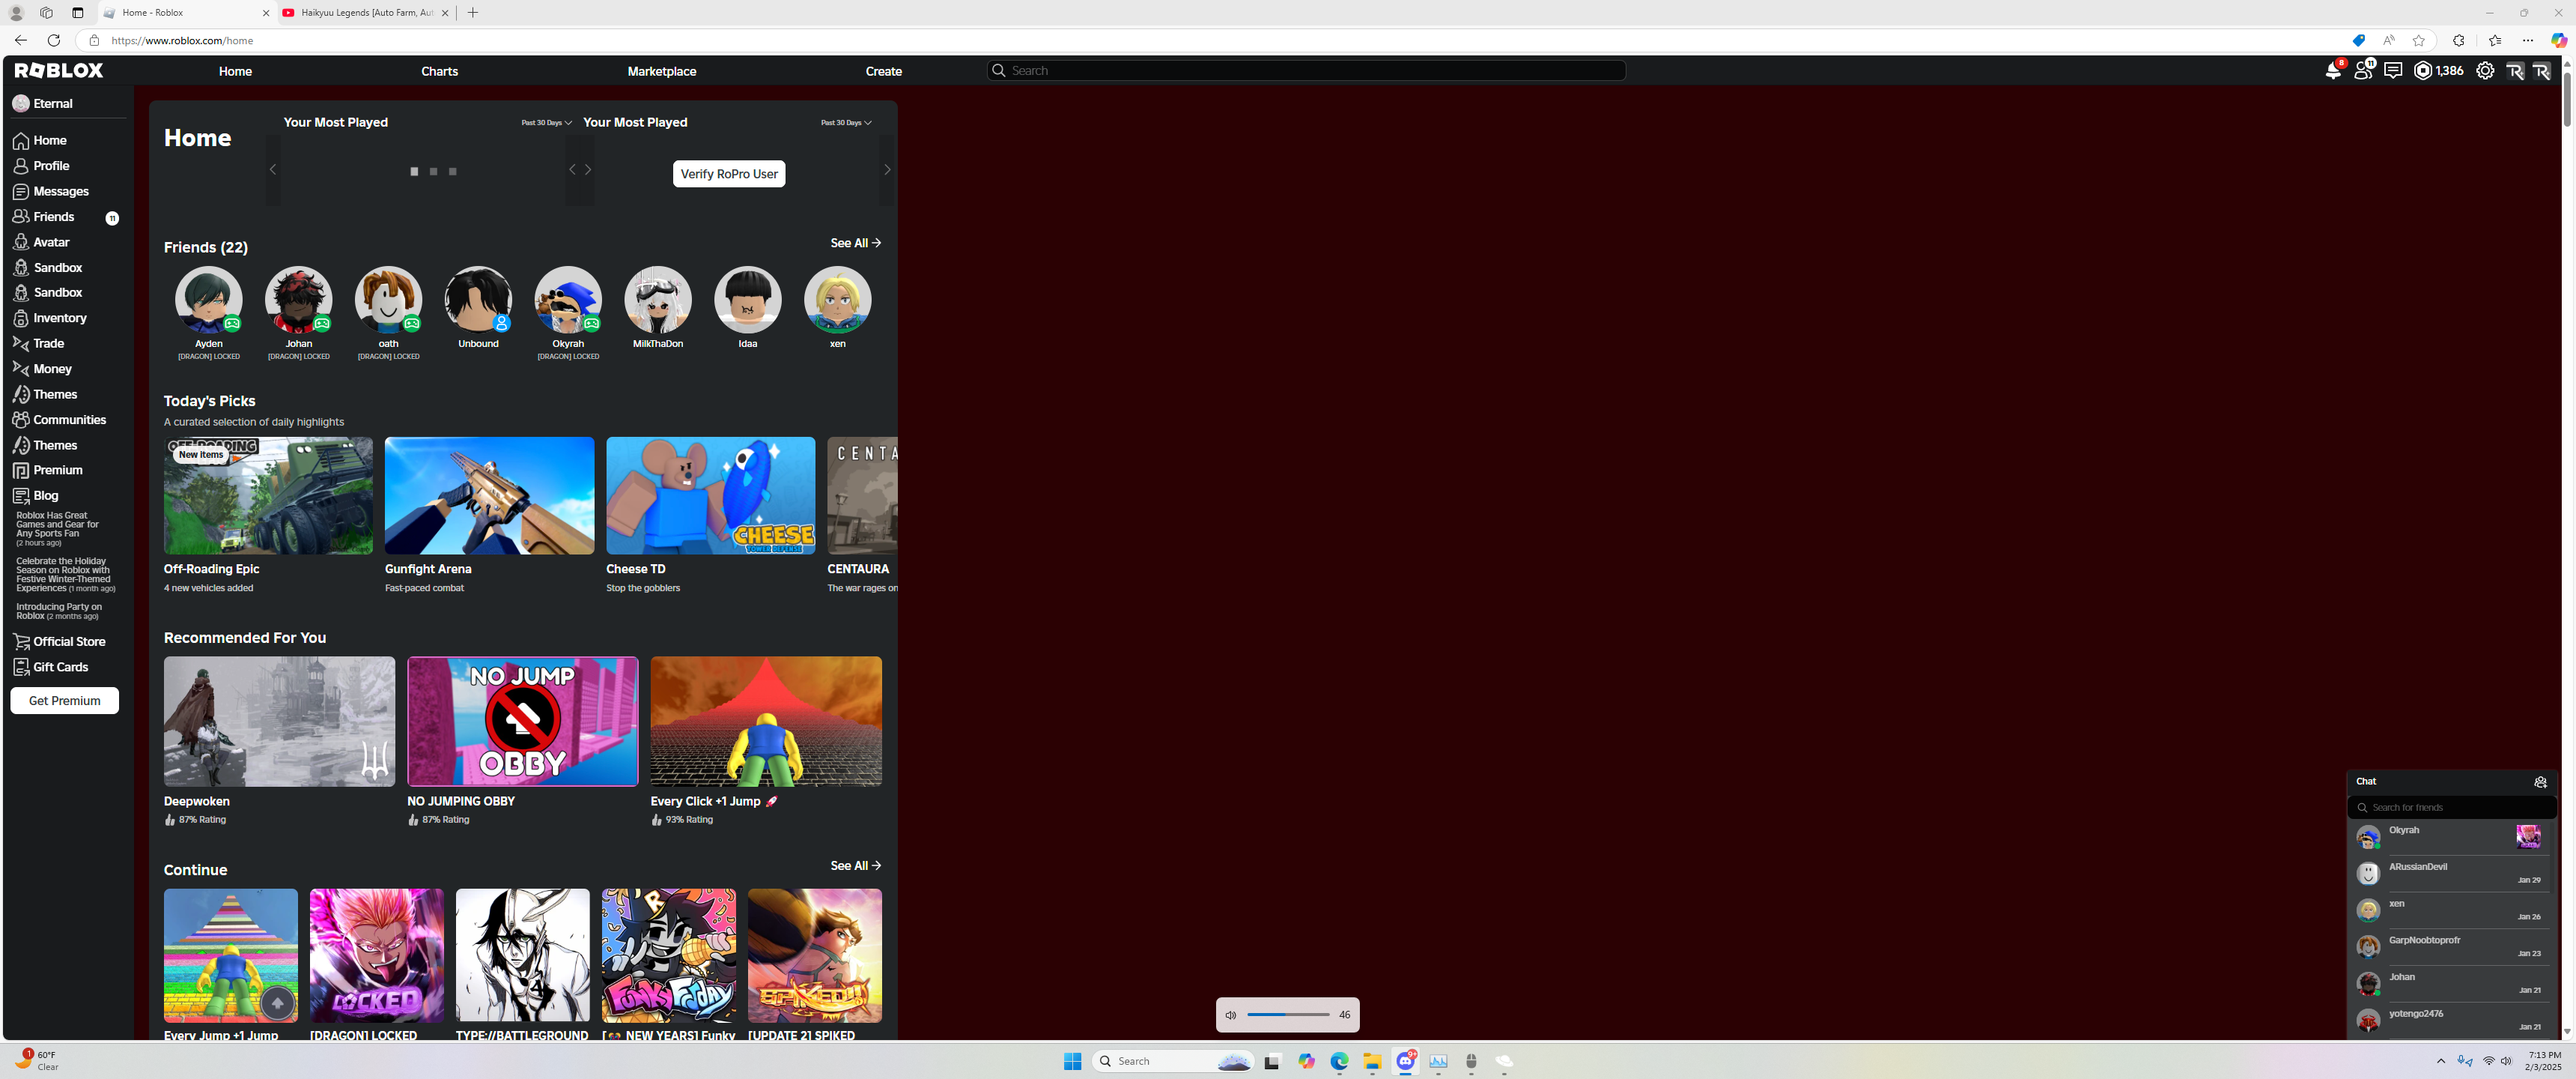The height and width of the screenshot is (1079, 2576).
Task: Click See All next to Continue
Action: pos(856,865)
